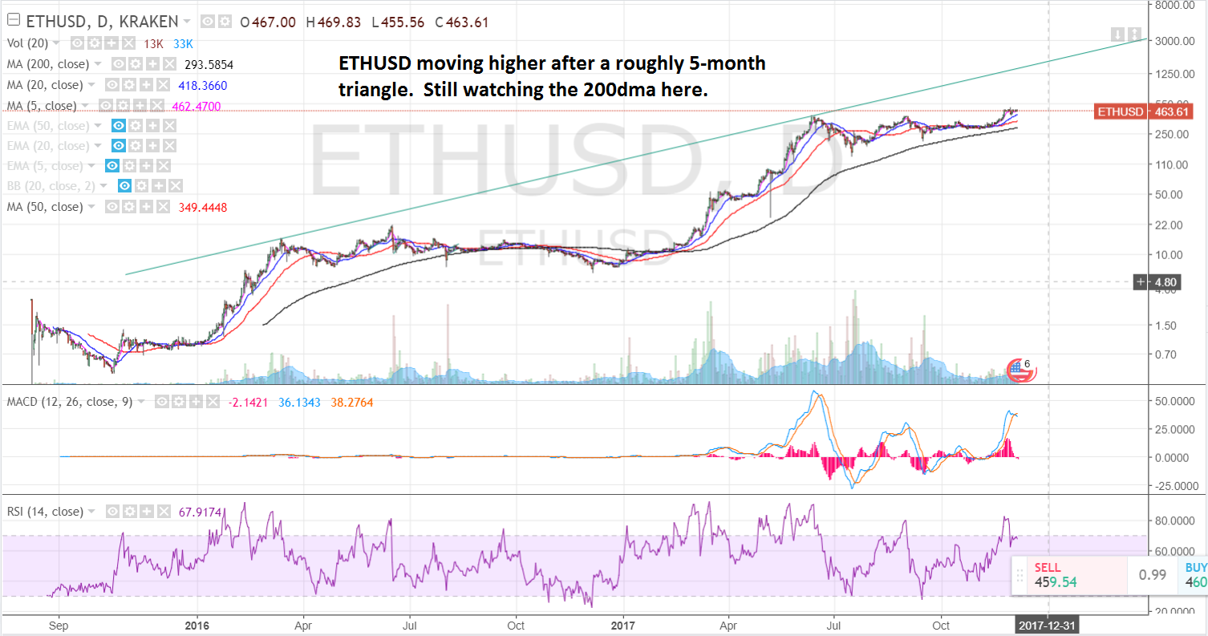Remove the RSI (14, close) indicator
This screenshot has height=636, width=1208.
[x=164, y=511]
